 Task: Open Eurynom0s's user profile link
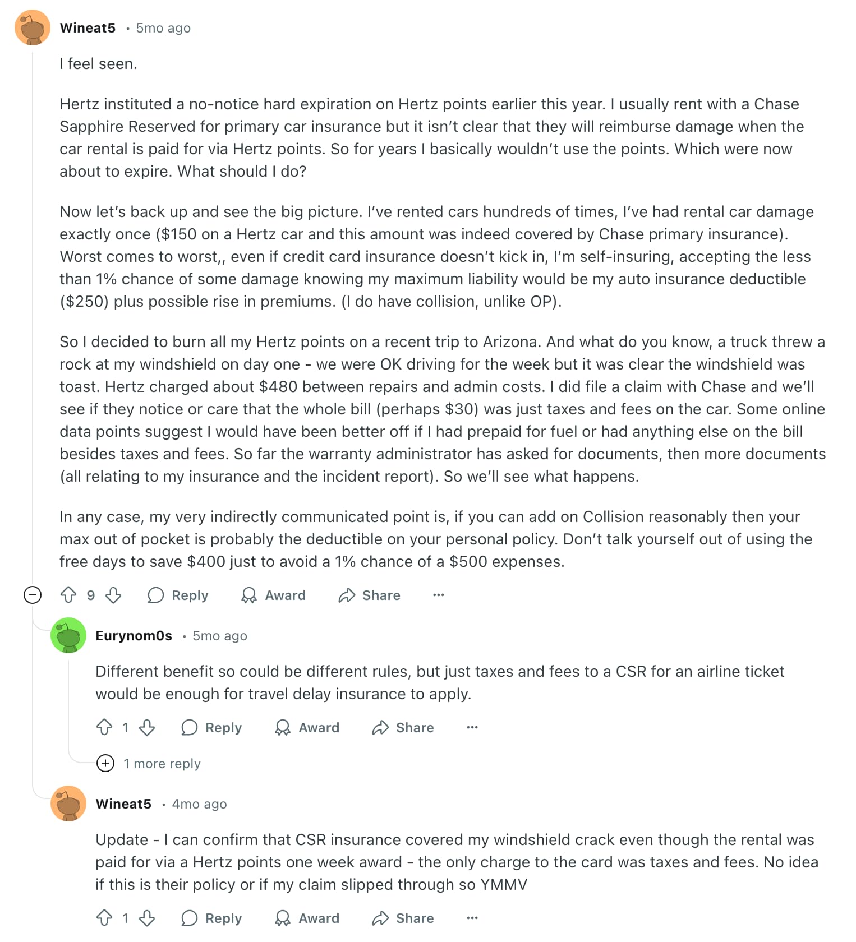(x=134, y=635)
